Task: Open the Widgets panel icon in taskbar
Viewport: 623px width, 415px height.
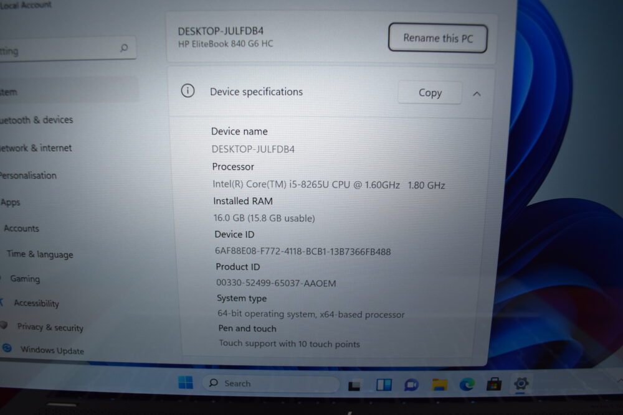Action: 384,385
